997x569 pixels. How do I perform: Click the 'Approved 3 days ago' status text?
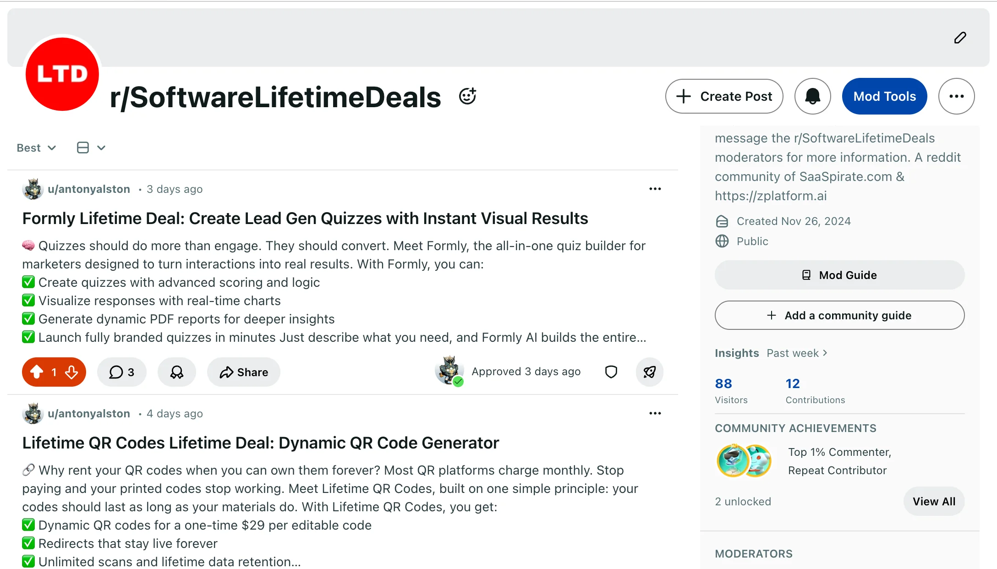point(526,372)
